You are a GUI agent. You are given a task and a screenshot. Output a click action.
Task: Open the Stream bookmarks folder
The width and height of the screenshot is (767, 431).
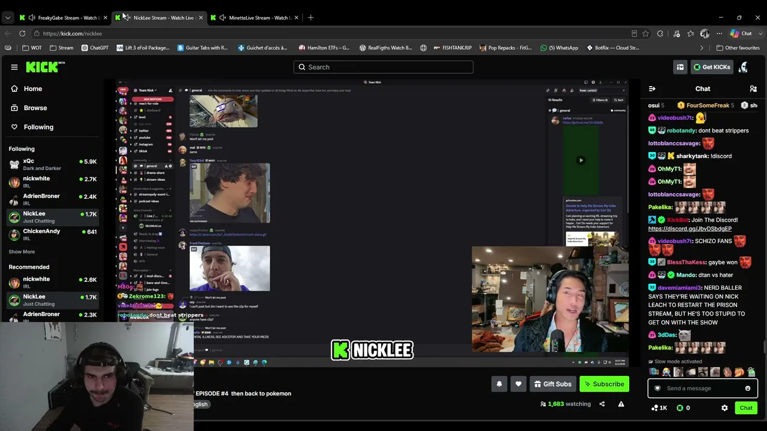pos(62,48)
